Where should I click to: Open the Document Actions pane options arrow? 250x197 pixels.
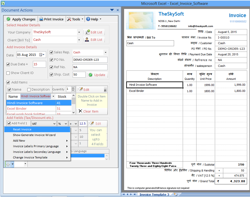click(112, 10)
